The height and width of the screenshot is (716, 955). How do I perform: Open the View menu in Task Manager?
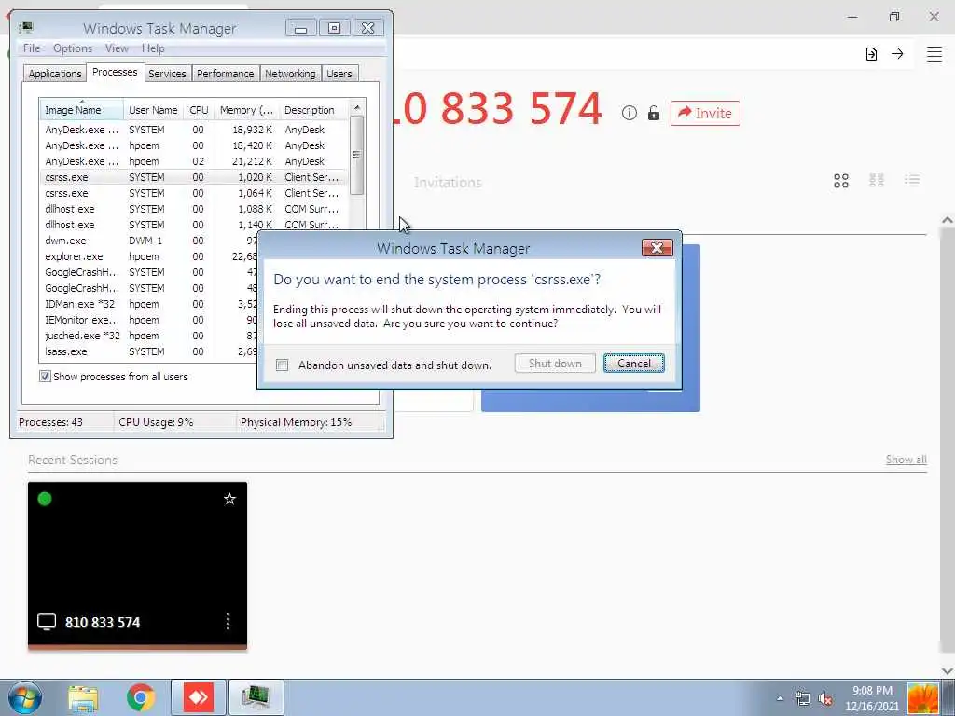click(117, 48)
